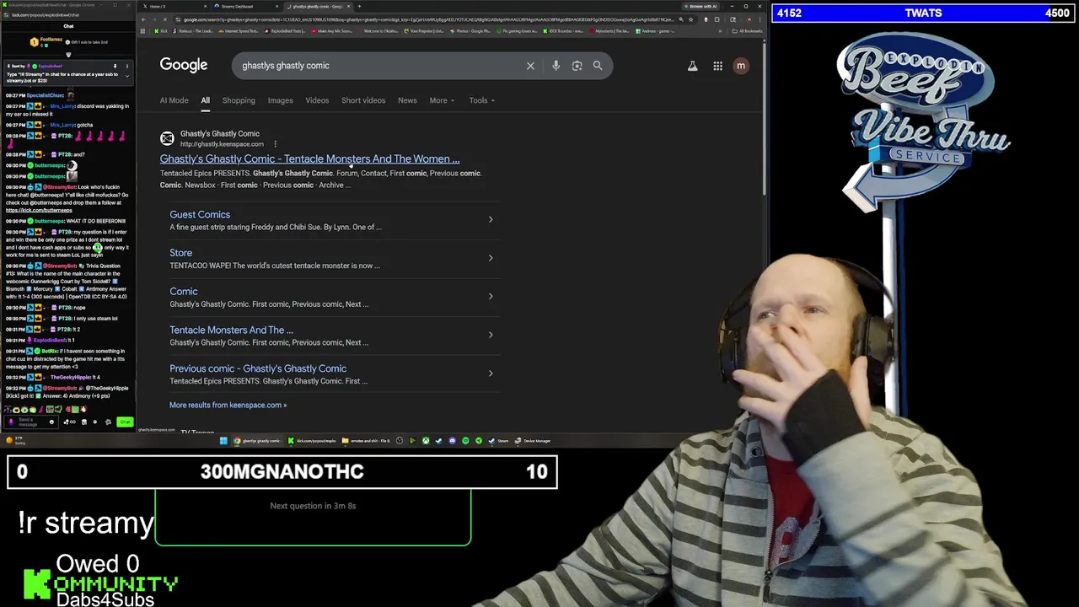This screenshot has height=607, width=1079.
Task: Click the Send a message chat field
Action: pos(30,422)
